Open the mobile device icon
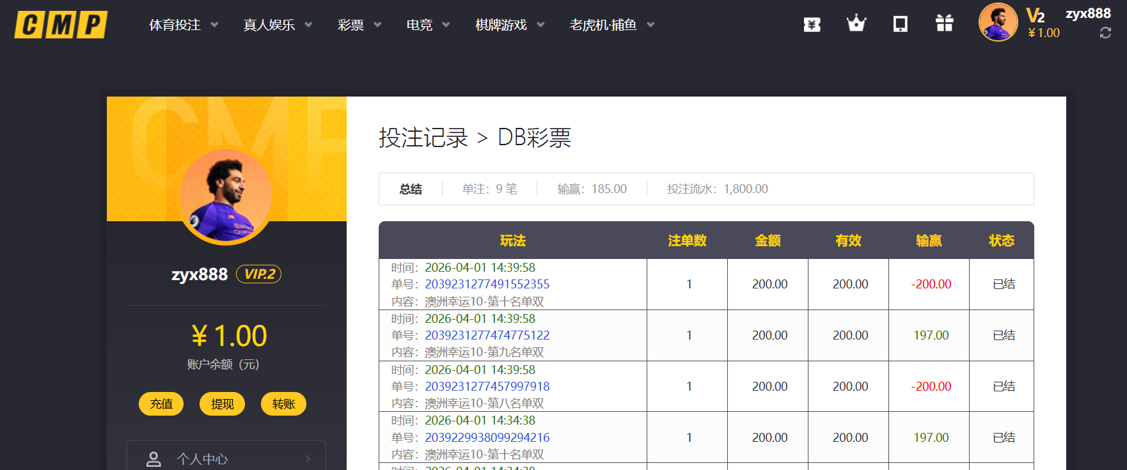 [x=900, y=24]
